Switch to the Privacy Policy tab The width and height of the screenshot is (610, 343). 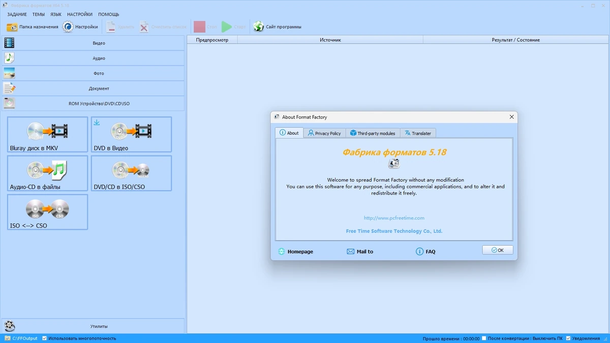pos(324,133)
